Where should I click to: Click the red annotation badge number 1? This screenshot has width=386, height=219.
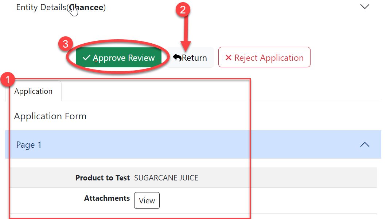(x=8, y=79)
